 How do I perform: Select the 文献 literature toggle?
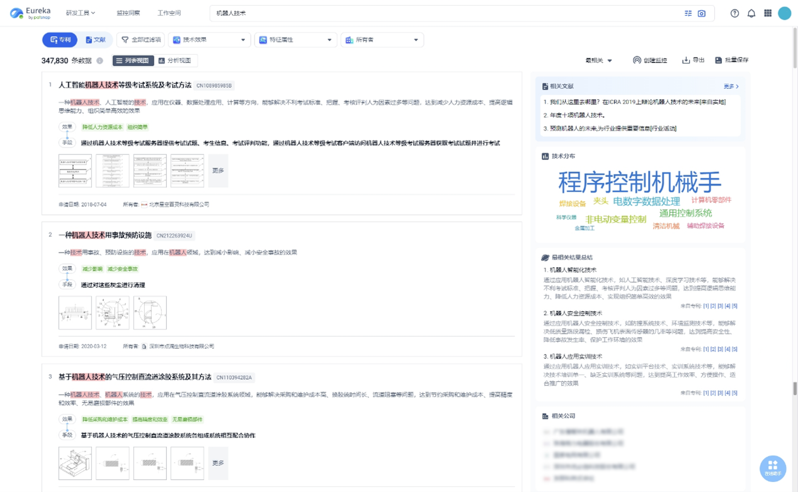tap(96, 40)
